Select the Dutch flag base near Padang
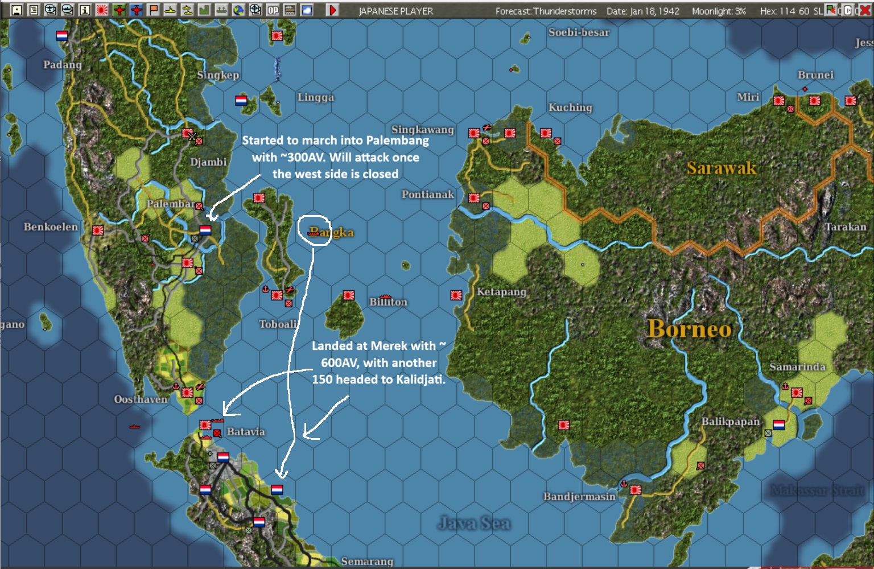 point(62,36)
